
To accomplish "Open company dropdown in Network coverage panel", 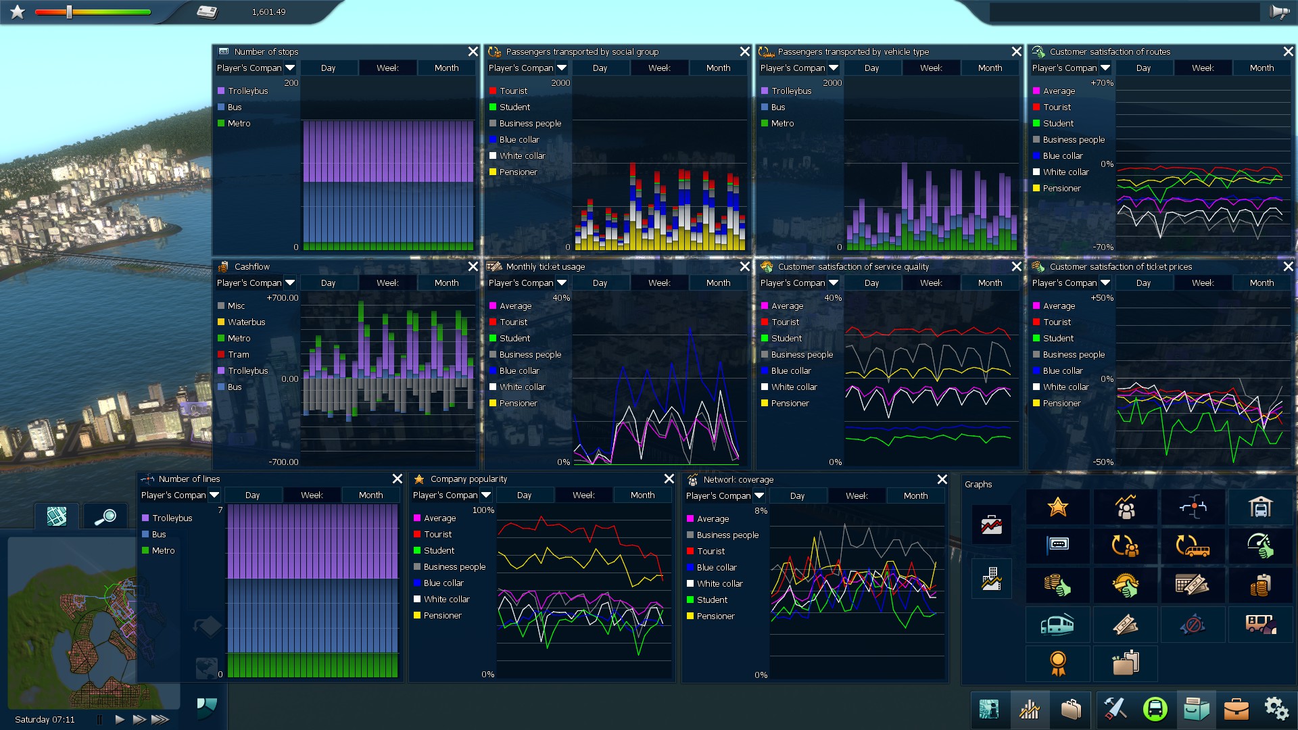I will click(x=759, y=495).
